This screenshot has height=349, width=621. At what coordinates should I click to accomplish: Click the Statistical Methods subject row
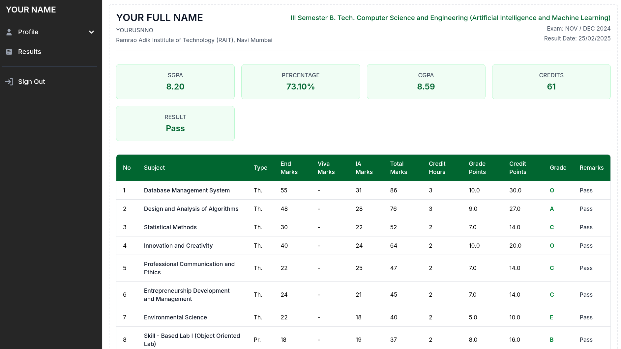(363, 227)
